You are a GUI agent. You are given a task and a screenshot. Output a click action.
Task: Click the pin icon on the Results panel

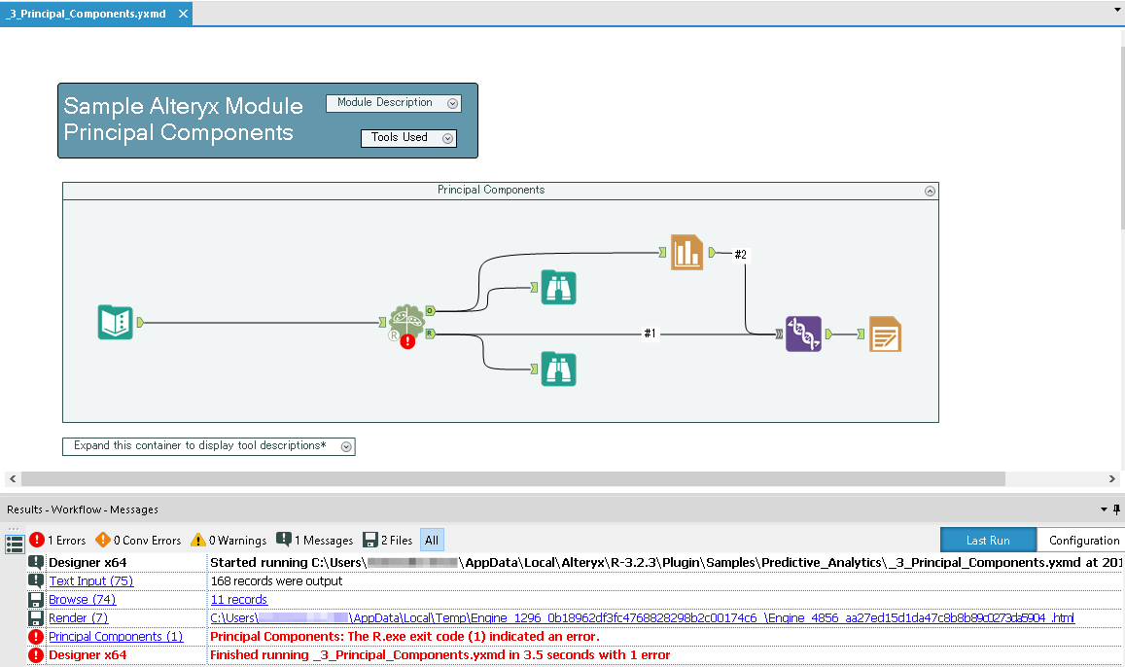[x=1115, y=509]
